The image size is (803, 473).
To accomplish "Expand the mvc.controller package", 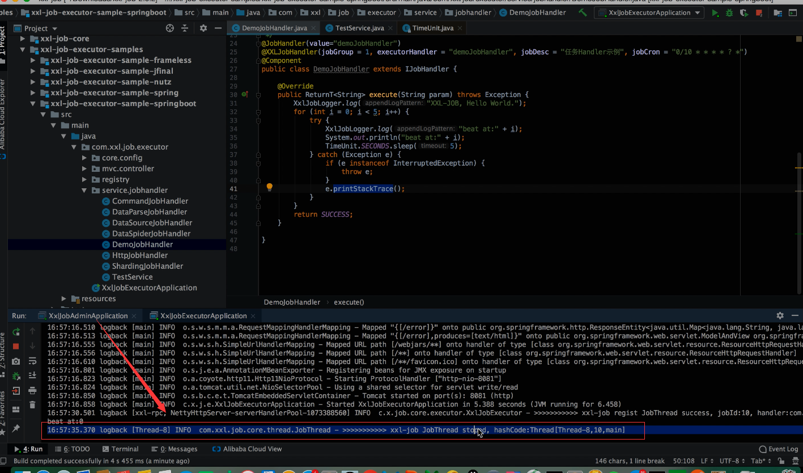I will pos(84,168).
